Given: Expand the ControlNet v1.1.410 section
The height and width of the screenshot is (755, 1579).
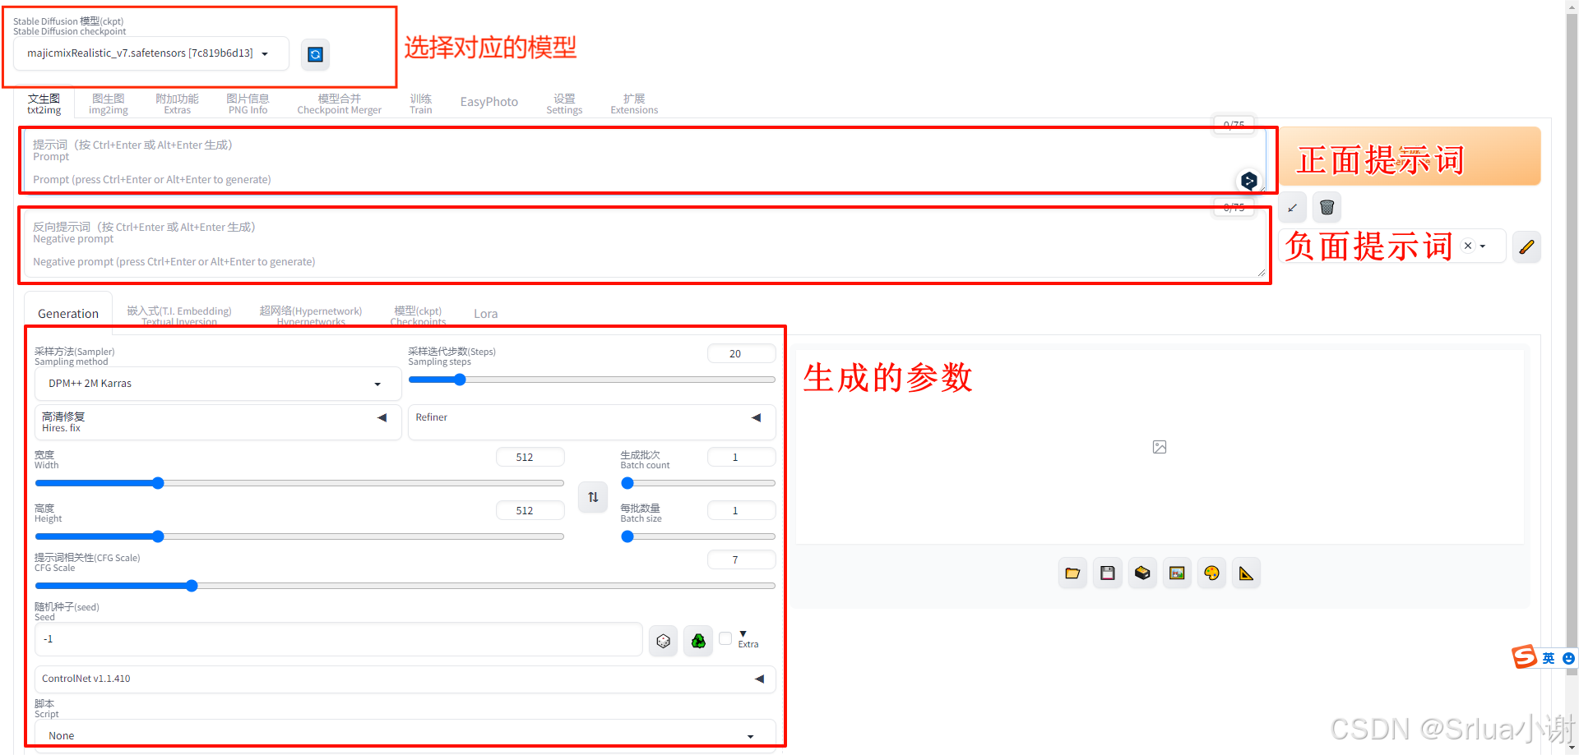Looking at the screenshot, I should tap(405, 679).
